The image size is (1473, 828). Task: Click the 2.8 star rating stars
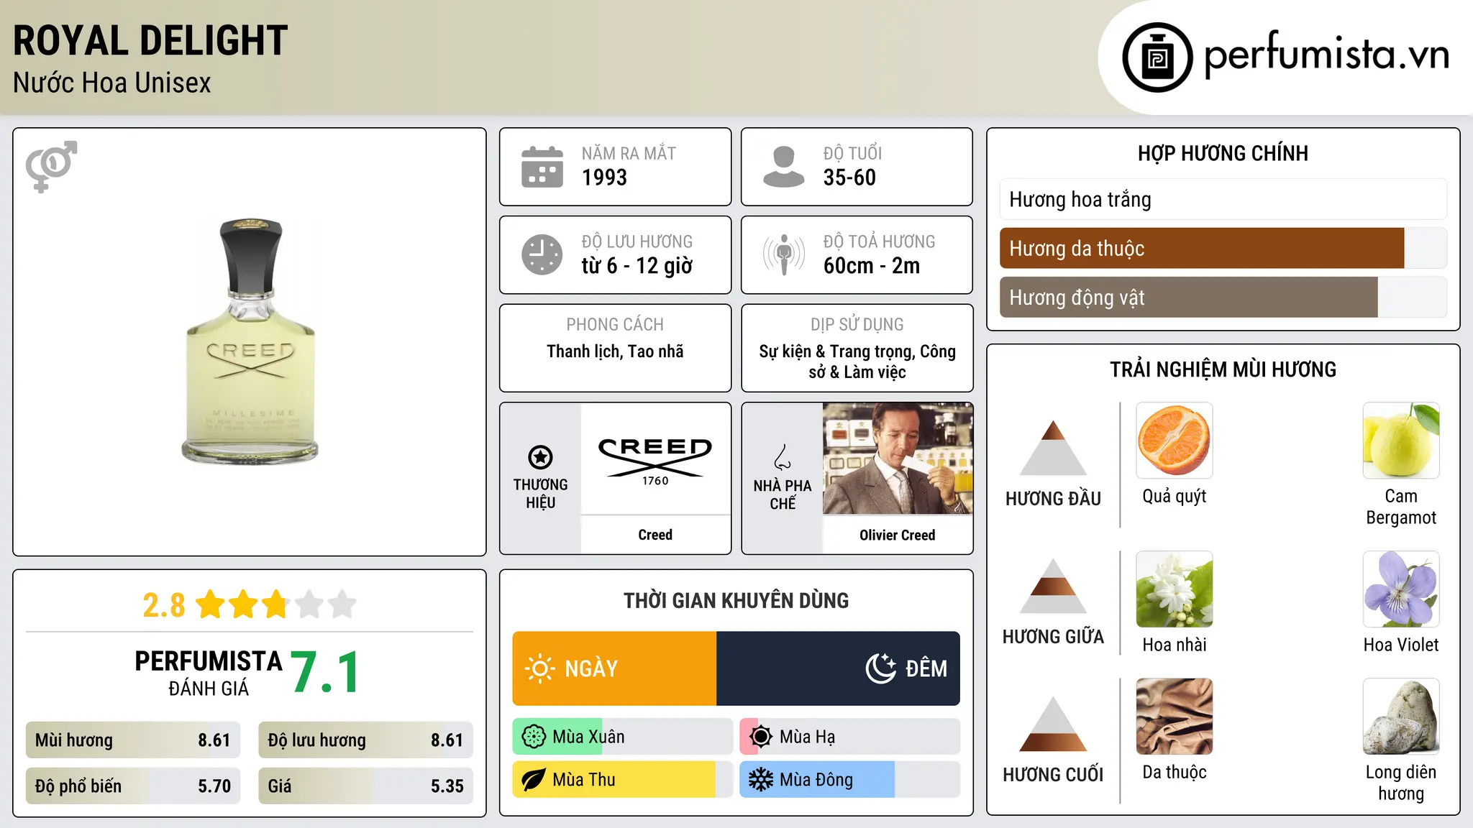(x=276, y=604)
